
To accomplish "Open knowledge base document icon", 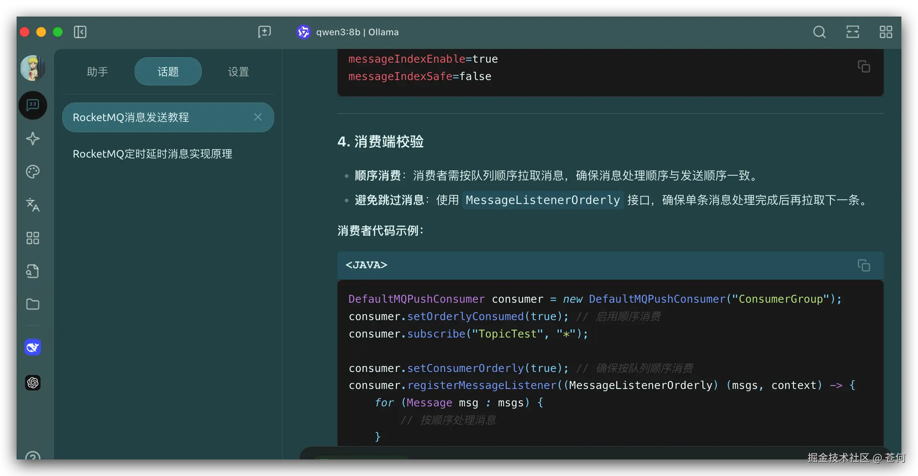I will (x=33, y=271).
